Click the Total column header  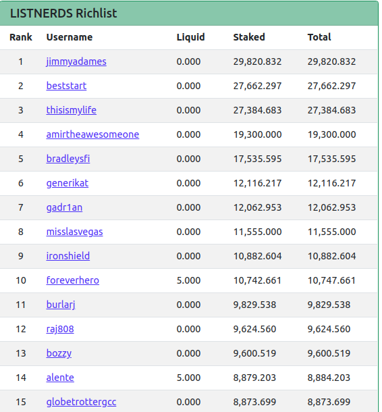[319, 37]
